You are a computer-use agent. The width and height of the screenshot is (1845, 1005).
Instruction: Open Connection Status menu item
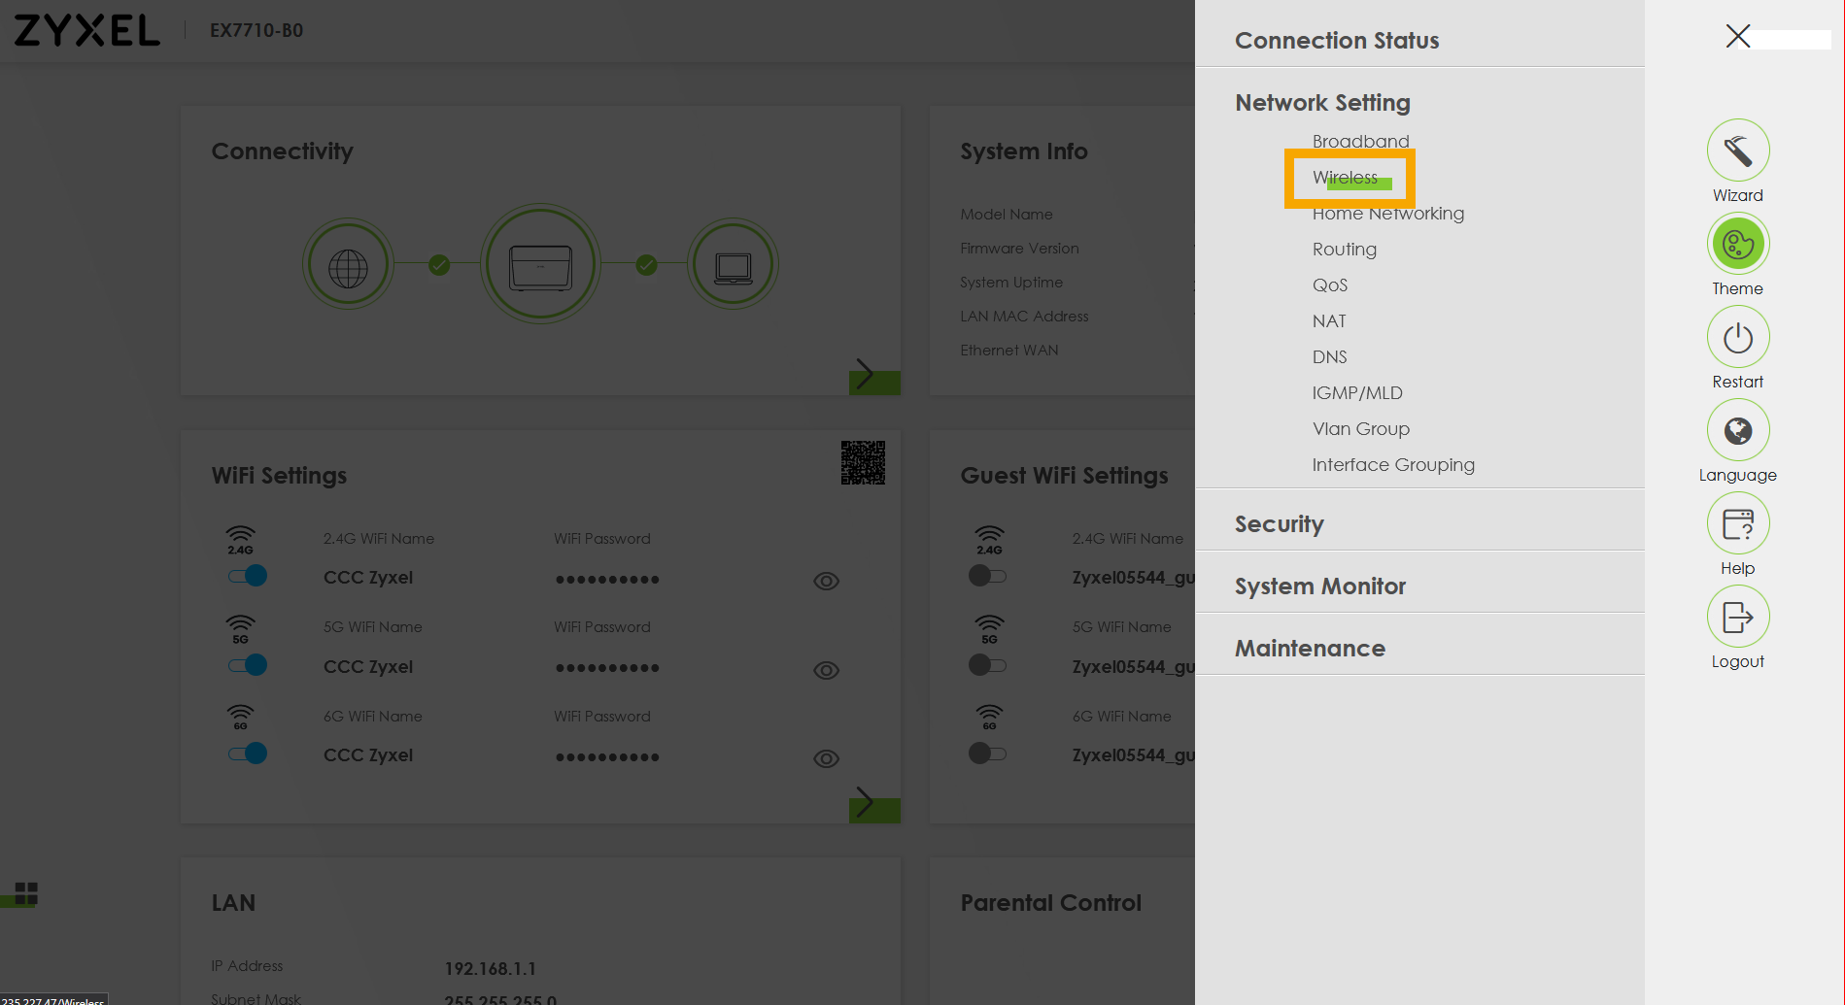(1337, 41)
